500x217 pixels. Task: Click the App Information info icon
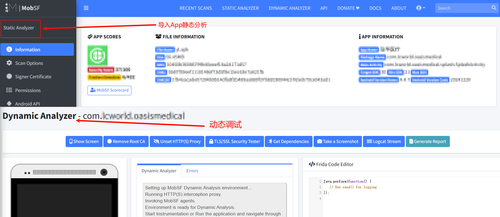click(x=359, y=37)
